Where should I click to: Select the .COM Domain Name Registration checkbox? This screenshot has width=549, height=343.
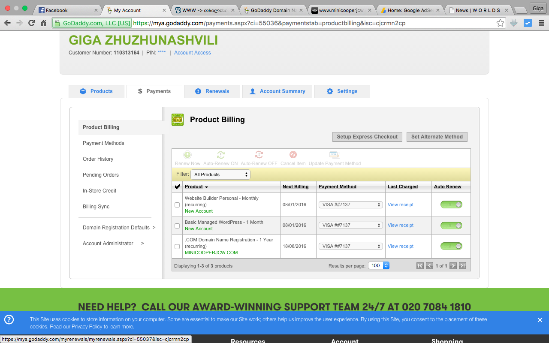177,247
